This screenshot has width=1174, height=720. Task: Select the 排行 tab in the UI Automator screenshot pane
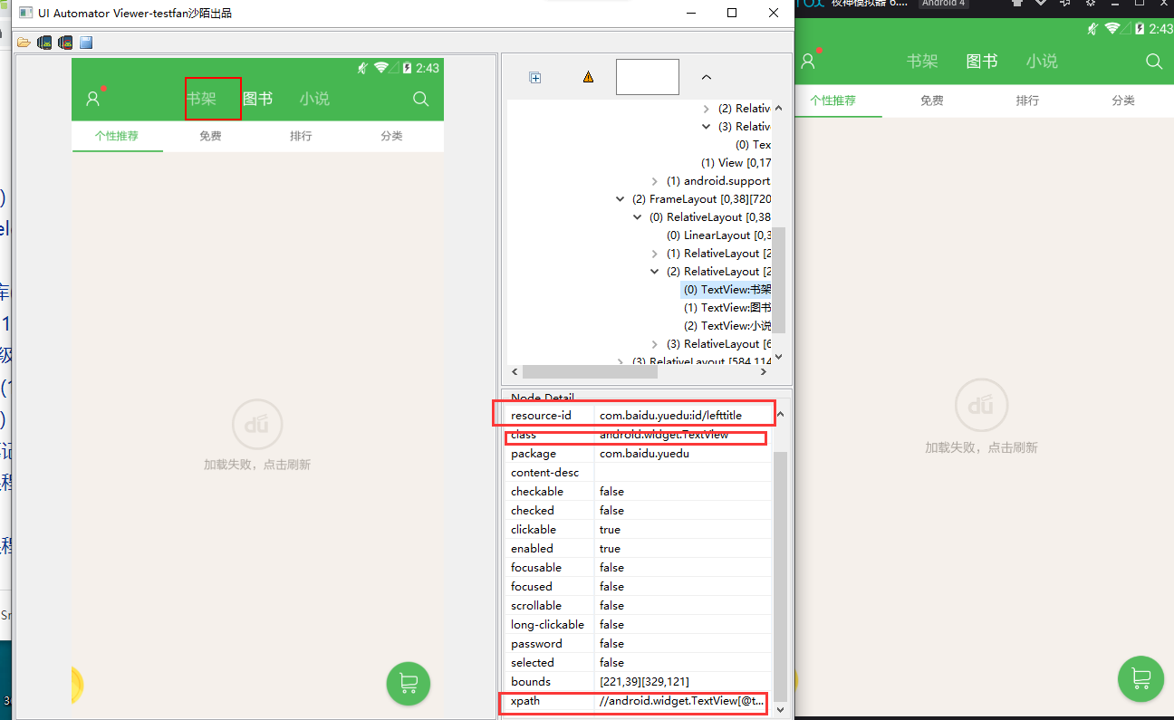(x=301, y=136)
